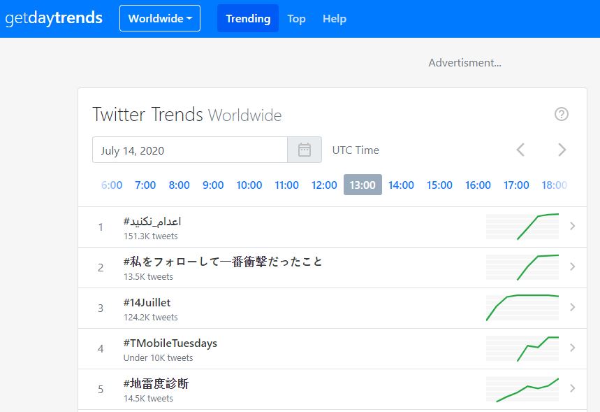View the trend chart for rank 2 hashtag
The height and width of the screenshot is (412, 600).
point(522,267)
